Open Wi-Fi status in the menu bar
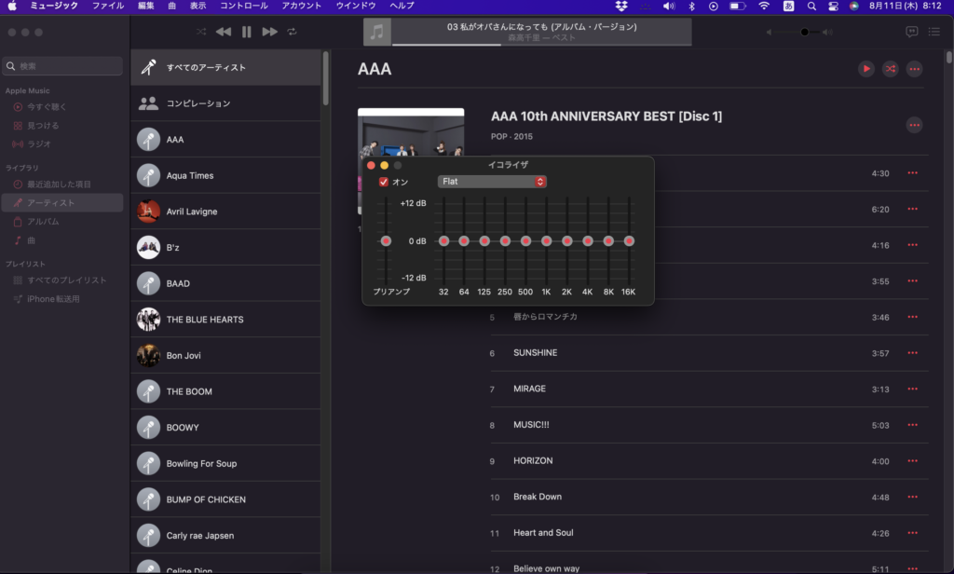Screen dimensions: 954x574 pyautogui.click(x=764, y=7)
